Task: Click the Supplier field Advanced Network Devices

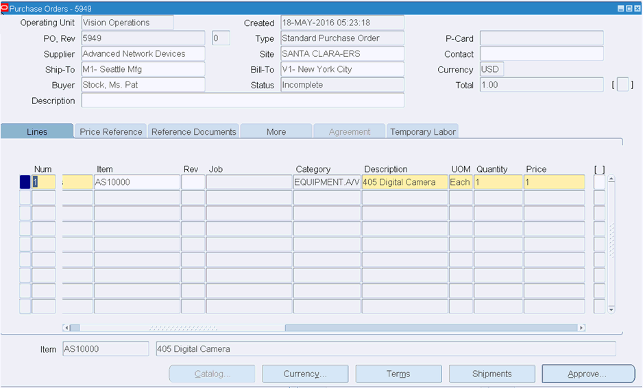Action: point(143,53)
